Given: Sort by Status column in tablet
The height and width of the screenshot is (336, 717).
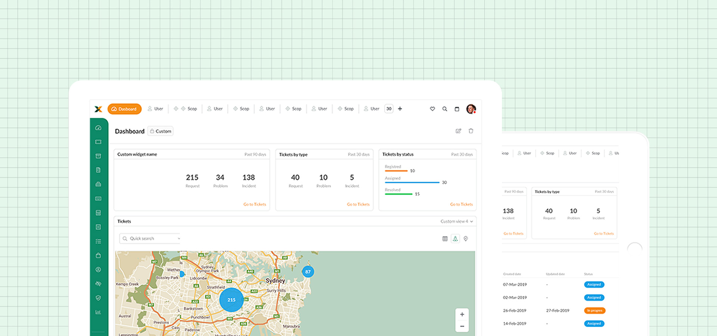Looking at the screenshot, I should [589, 274].
